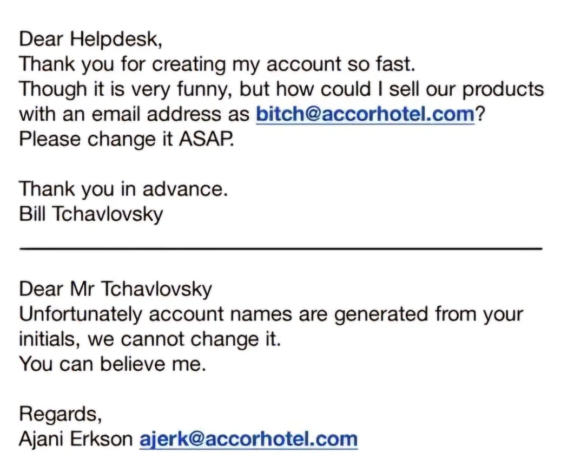
Task: Click the 'Please change it ASAP.' line
Action: [127, 139]
